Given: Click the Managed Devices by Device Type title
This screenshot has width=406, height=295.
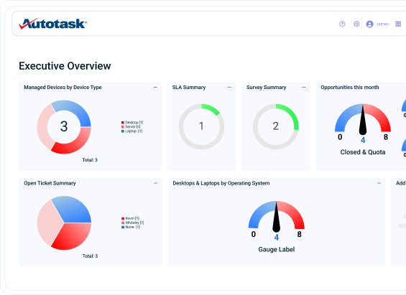Looking at the screenshot, I should point(63,88).
